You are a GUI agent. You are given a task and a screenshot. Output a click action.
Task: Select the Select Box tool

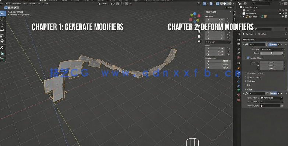tap(2, 13)
